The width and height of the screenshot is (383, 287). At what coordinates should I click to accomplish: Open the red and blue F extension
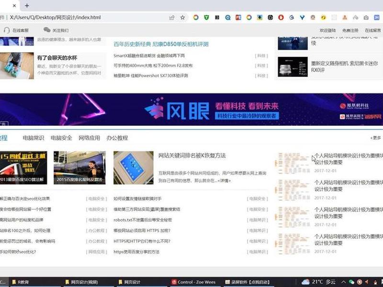pyautogui.click(x=238, y=17)
